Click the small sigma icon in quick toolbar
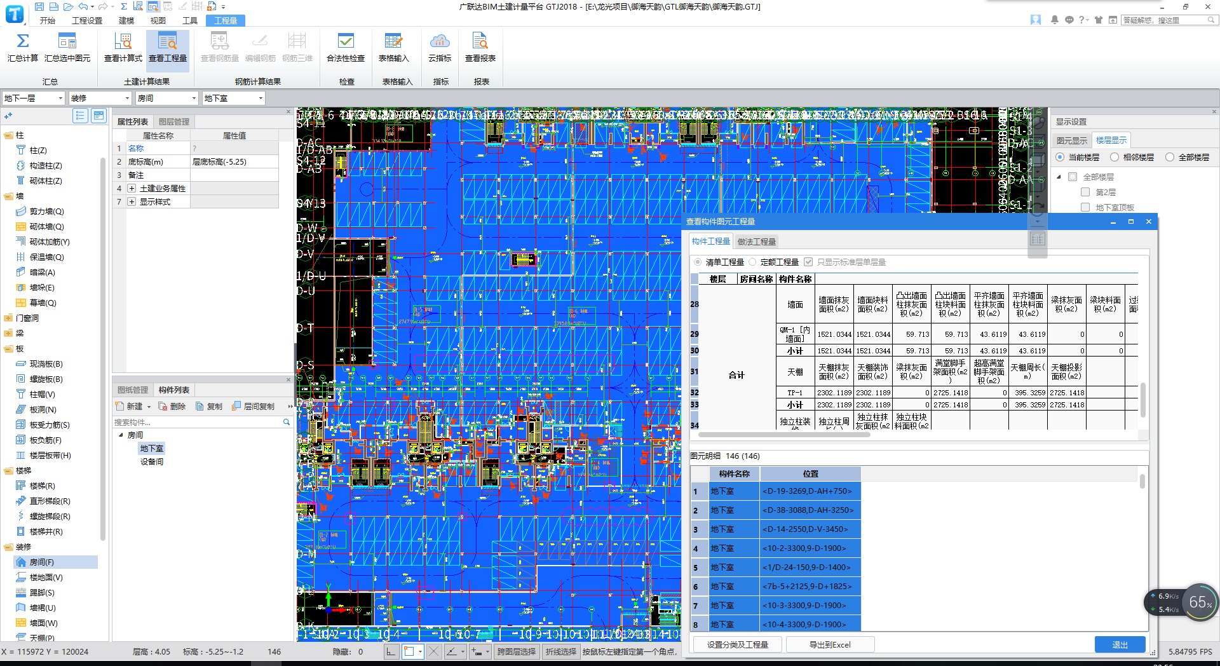Image resolution: width=1220 pixels, height=666 pixels. pyautogui.click(x=123, y=6)
